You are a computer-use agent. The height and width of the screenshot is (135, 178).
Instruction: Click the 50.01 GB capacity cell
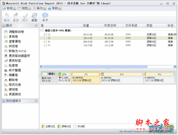[x=88, y=35]
